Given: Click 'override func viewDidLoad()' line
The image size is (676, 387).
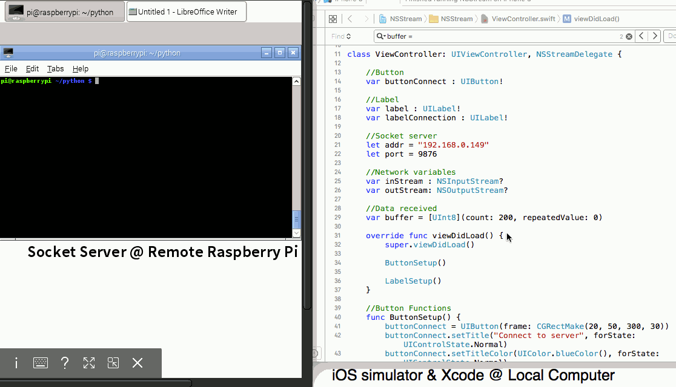Looking at the screenshot, I should (x=434, y=235).
